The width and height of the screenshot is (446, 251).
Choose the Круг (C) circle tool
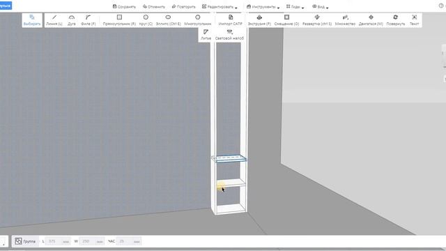pyautogui.click(x=146, y=20)
